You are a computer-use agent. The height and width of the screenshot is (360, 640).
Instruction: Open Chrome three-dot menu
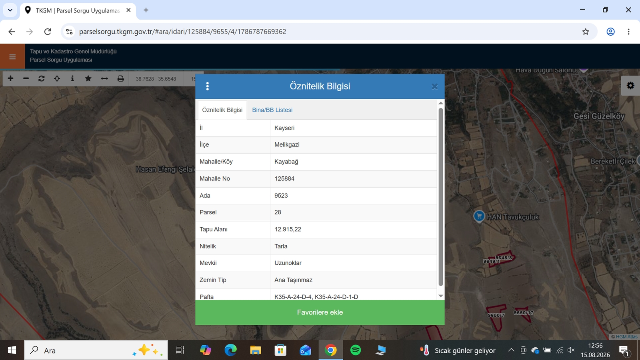coord(628,32)
